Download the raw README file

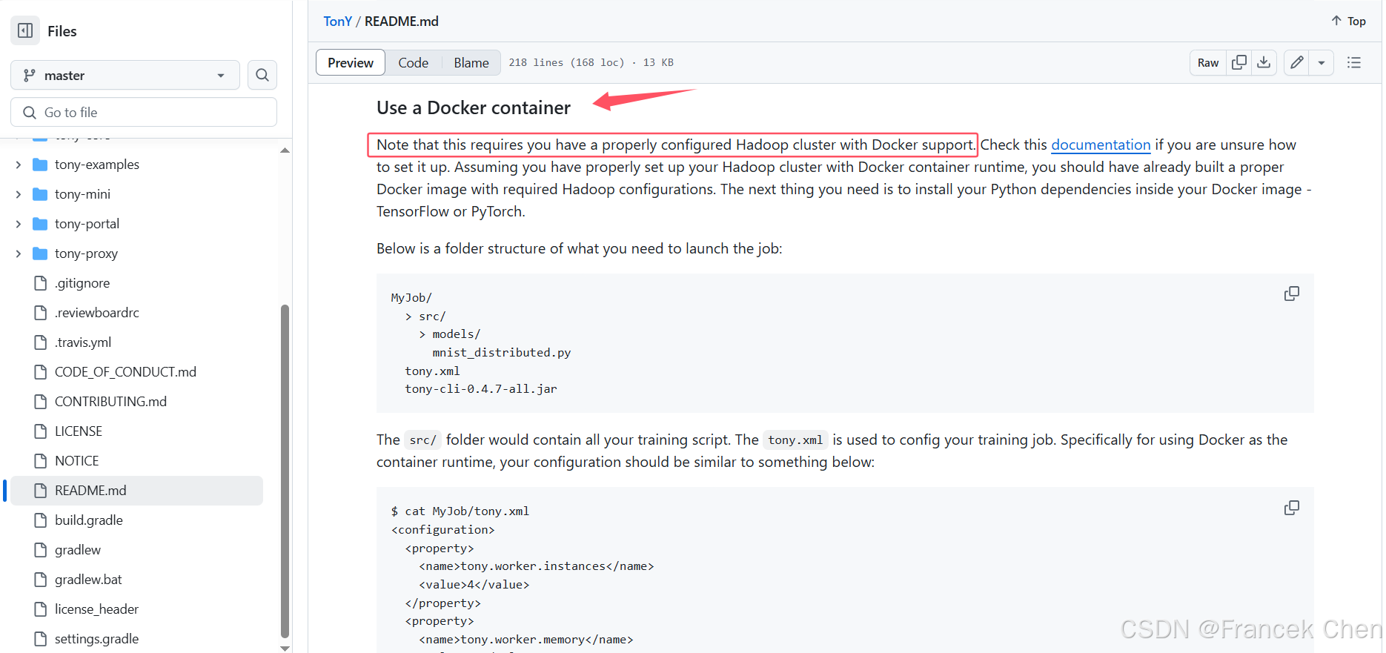(x=1264, y=63)
